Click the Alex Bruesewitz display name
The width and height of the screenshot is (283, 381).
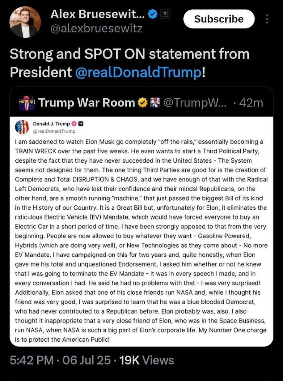[x=98, y=15]
